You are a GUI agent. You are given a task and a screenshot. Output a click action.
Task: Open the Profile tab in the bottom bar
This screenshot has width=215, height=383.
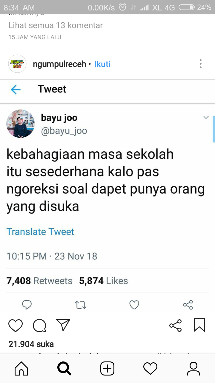point(193,369)
